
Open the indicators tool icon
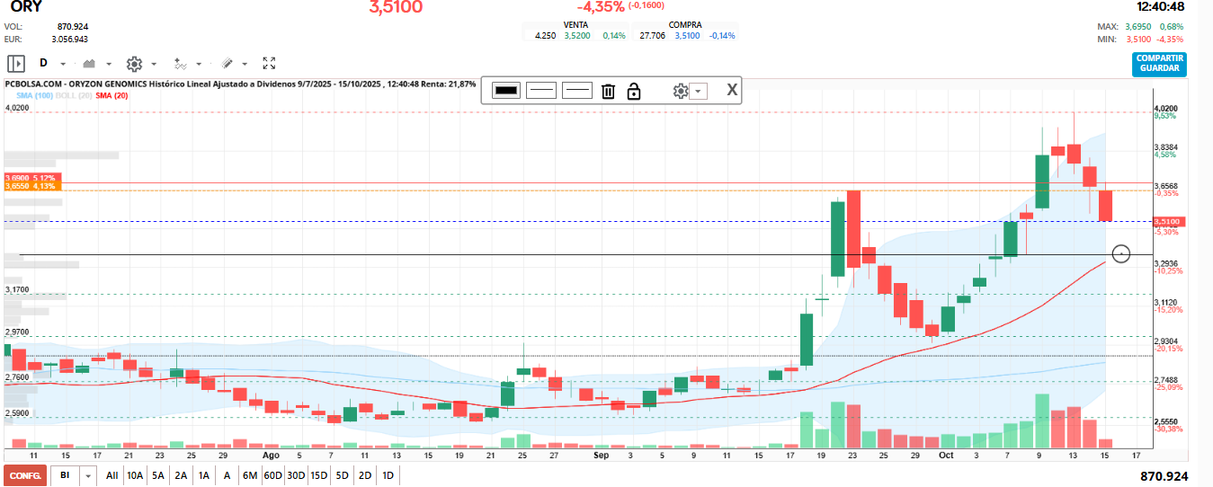click(x=180, y=64)
